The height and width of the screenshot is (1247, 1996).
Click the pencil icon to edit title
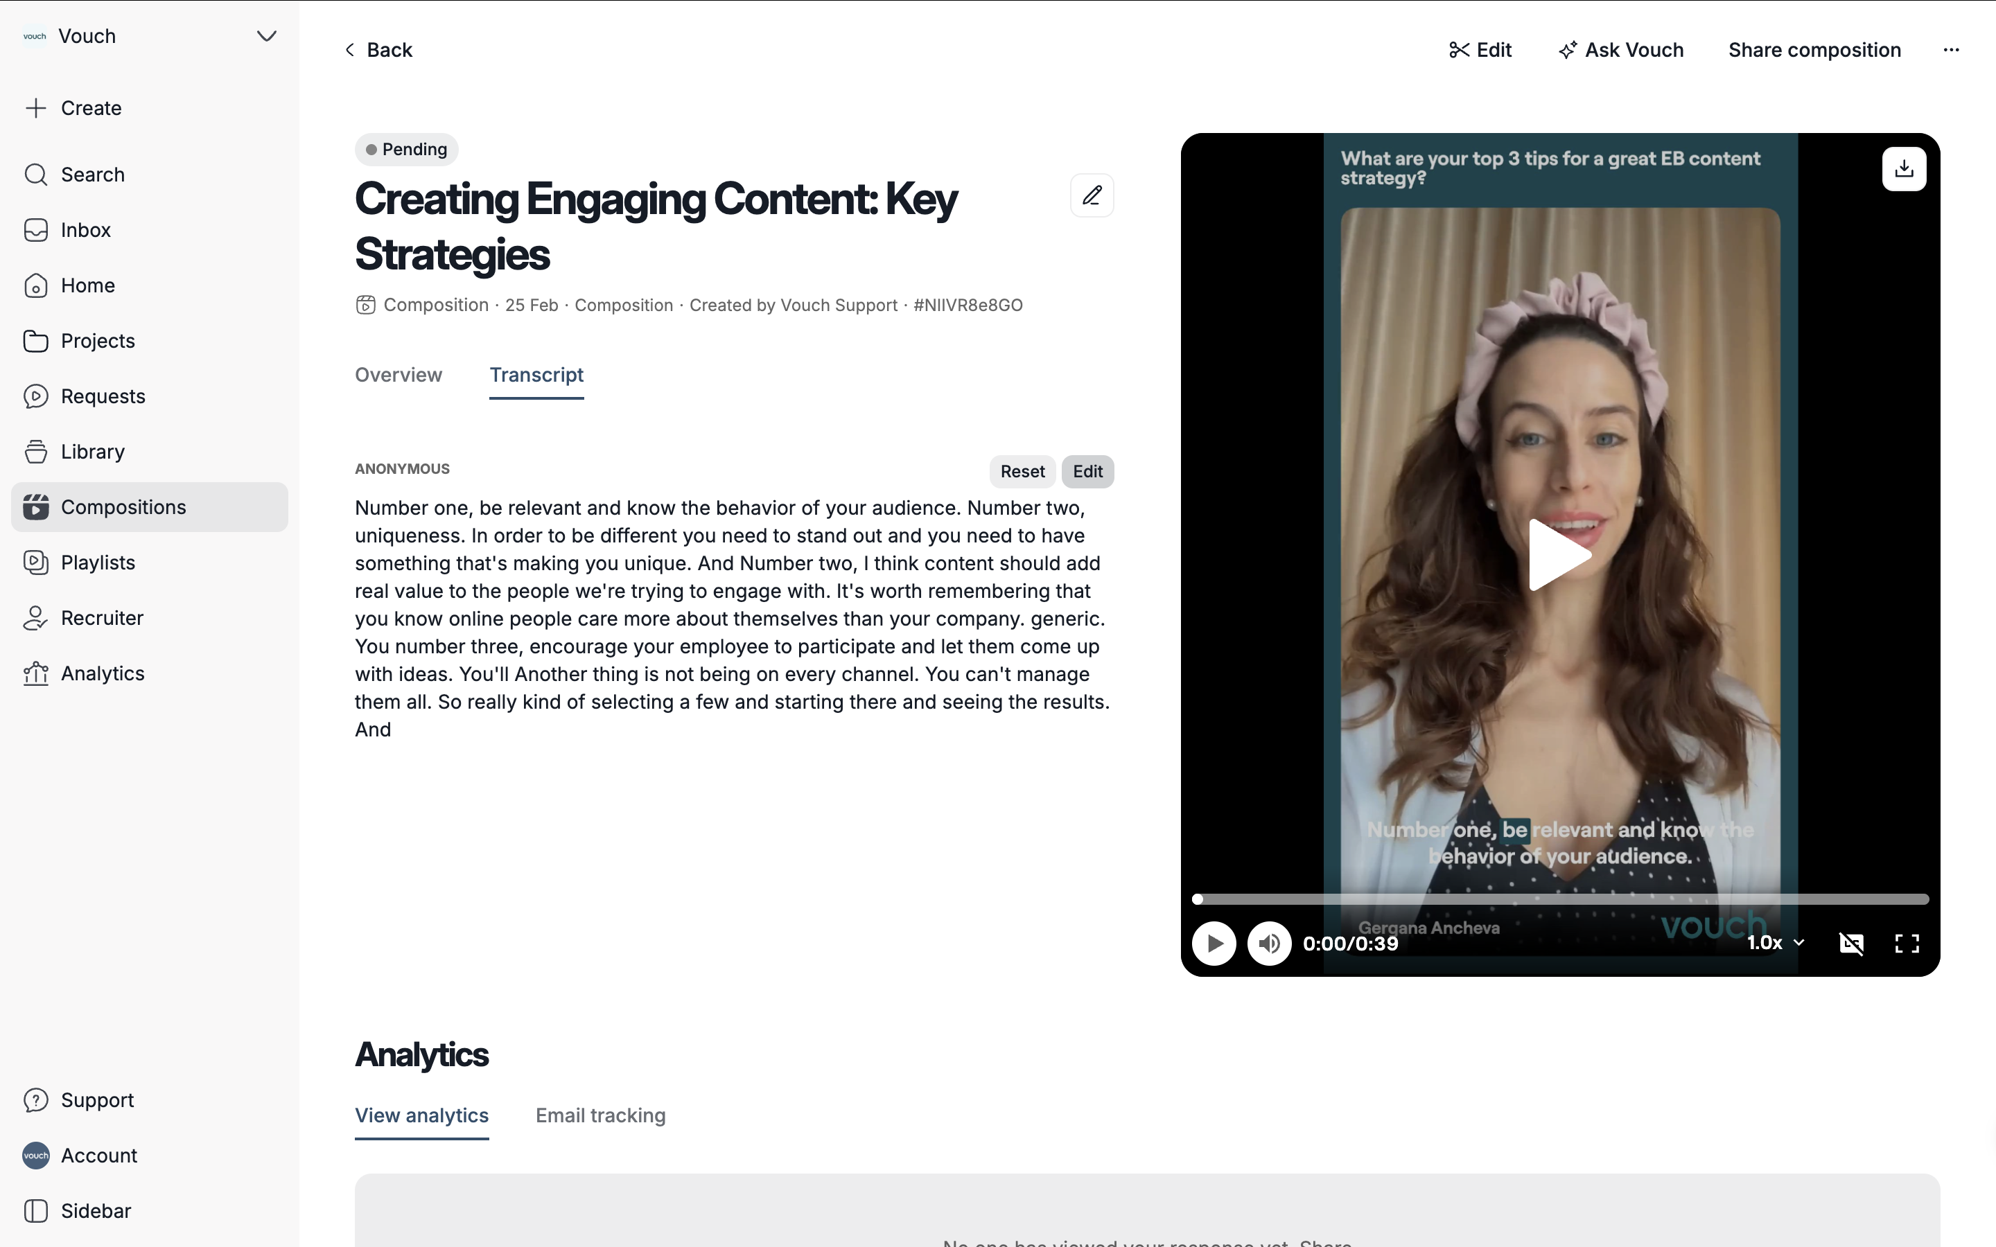pos(1091,195)
